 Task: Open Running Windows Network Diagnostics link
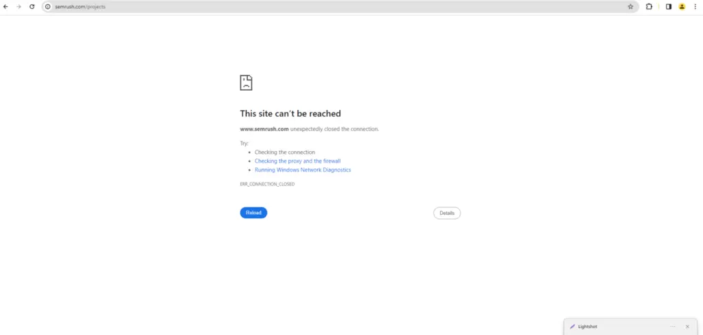303,170
